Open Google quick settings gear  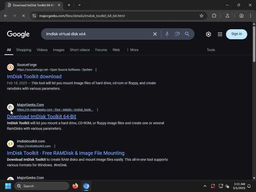point(208,34)
